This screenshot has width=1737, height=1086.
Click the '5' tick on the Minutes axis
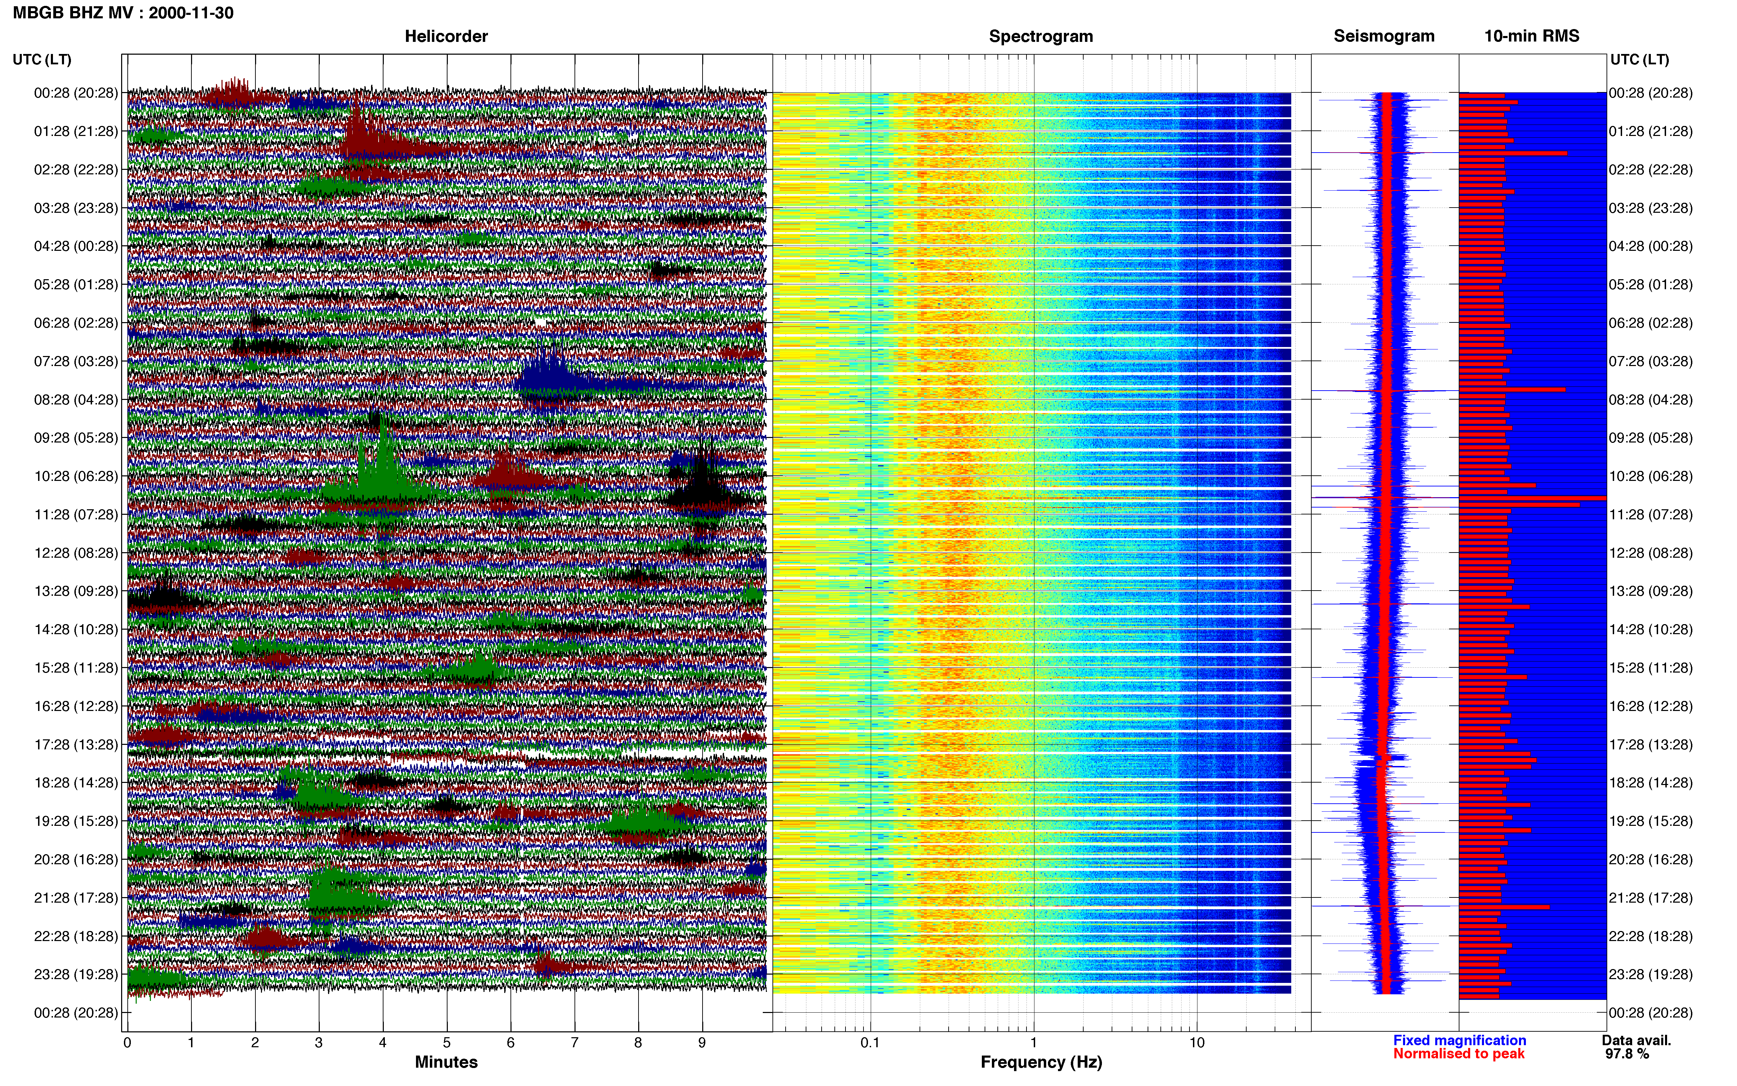coord(447,1043)
